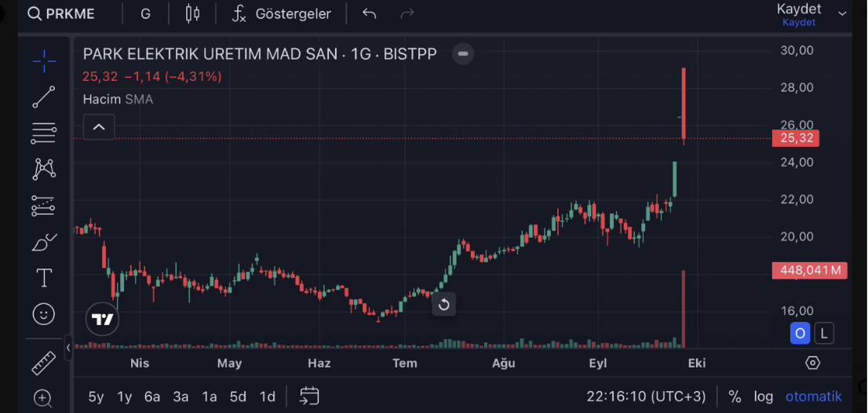Toggle log scale mode
The width and height of the screenshot is (868, 413).
tap(764, 397)
